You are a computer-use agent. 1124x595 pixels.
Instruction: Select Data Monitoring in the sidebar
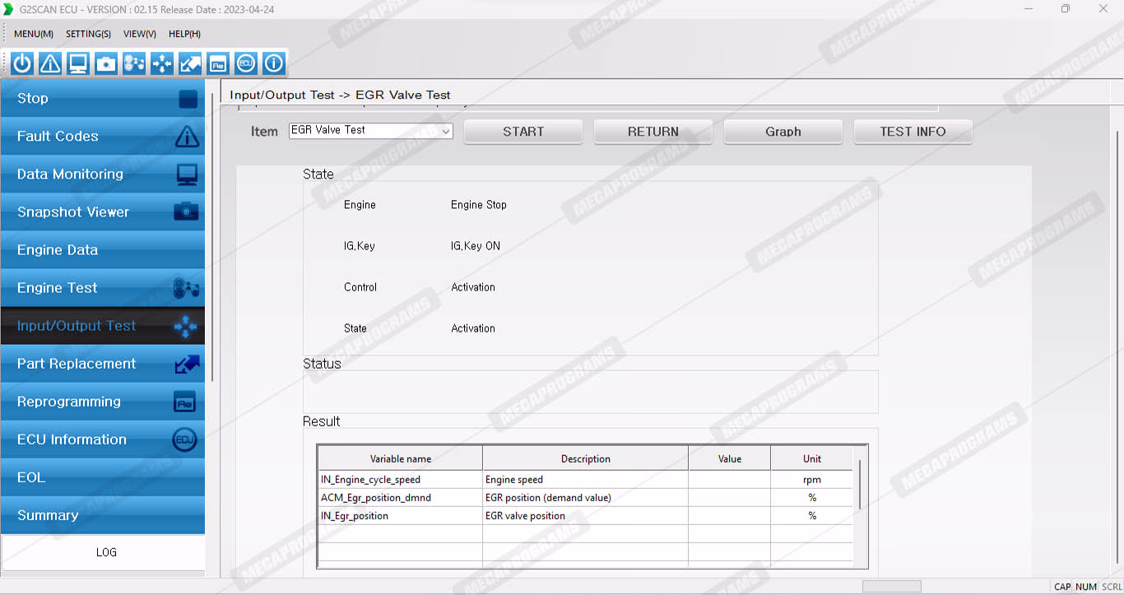coord(103,174)
